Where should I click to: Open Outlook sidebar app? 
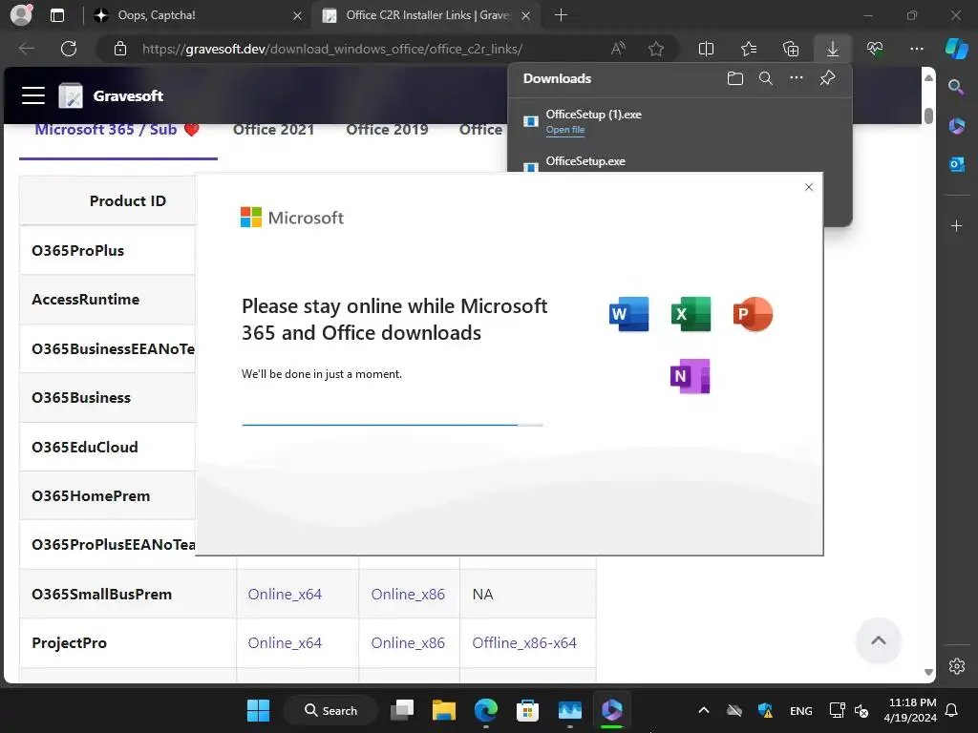956,164
